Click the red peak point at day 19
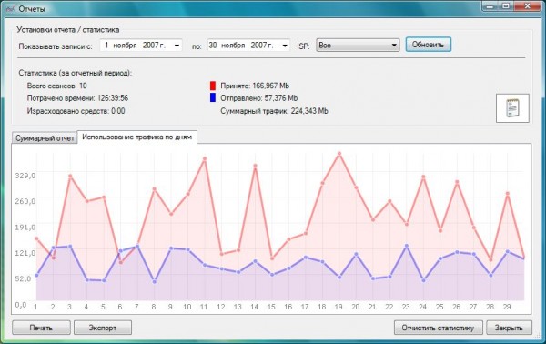The height and width of the screenshot is (344, 546). [339, 153]
